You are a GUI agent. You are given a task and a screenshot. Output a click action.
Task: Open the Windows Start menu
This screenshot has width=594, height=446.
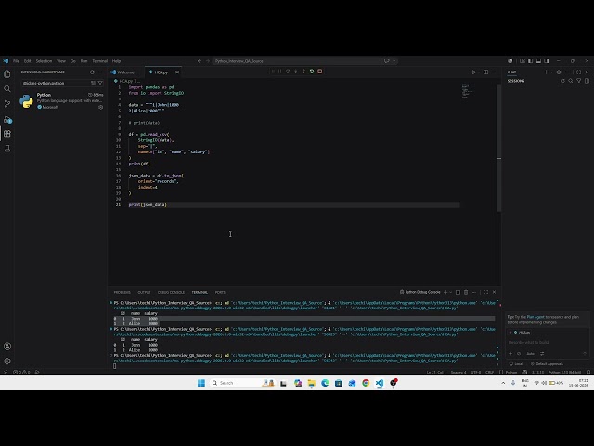pyautogui.click(x=201, y=383)
